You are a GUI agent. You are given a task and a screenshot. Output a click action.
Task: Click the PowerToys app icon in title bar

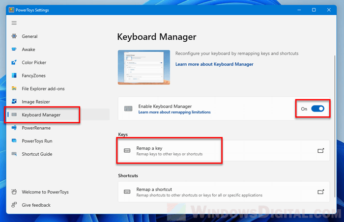[x=11, y=10]
